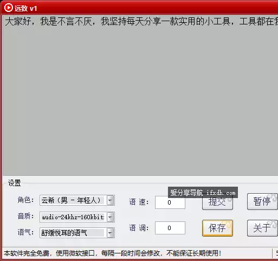Click the 远致 v1 window title
278x261 pixels.
coord(25,8)
